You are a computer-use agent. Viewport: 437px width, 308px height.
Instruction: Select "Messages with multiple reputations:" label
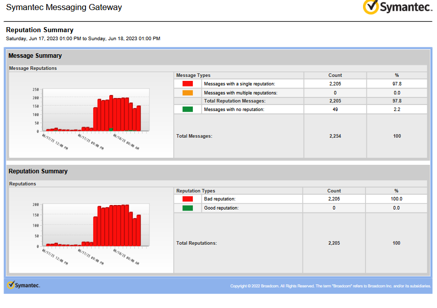click(x=241, y=93)
